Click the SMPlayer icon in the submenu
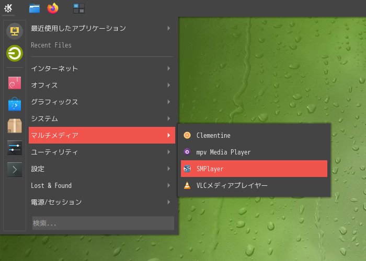Image resolution: width=366 pixels, height=261 pixels. [187, 169]
